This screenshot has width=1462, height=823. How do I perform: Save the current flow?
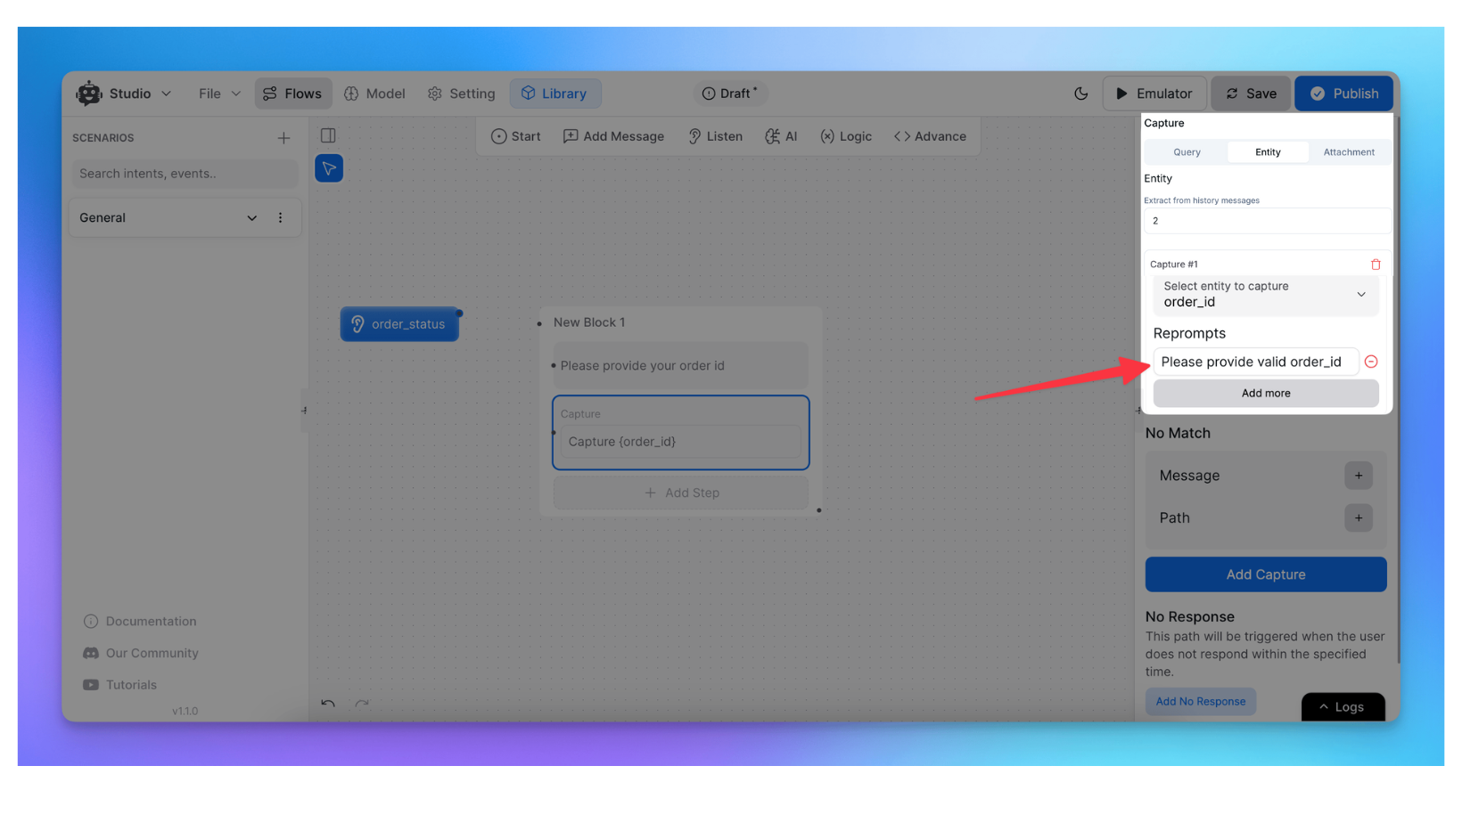[1251, 94]
